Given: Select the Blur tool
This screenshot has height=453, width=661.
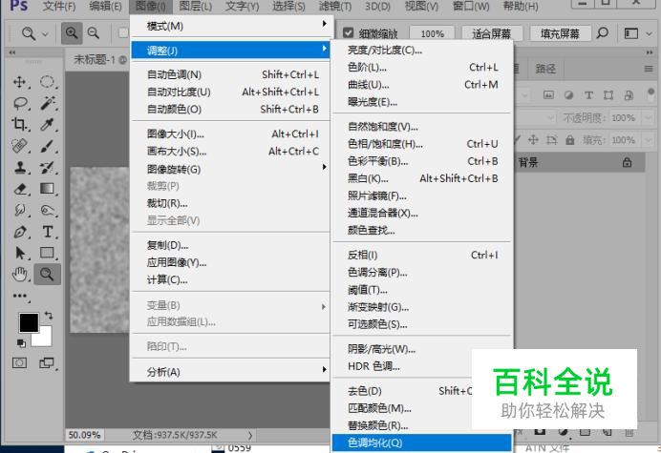Looking at the screenshot, I should tap(20, 210).
